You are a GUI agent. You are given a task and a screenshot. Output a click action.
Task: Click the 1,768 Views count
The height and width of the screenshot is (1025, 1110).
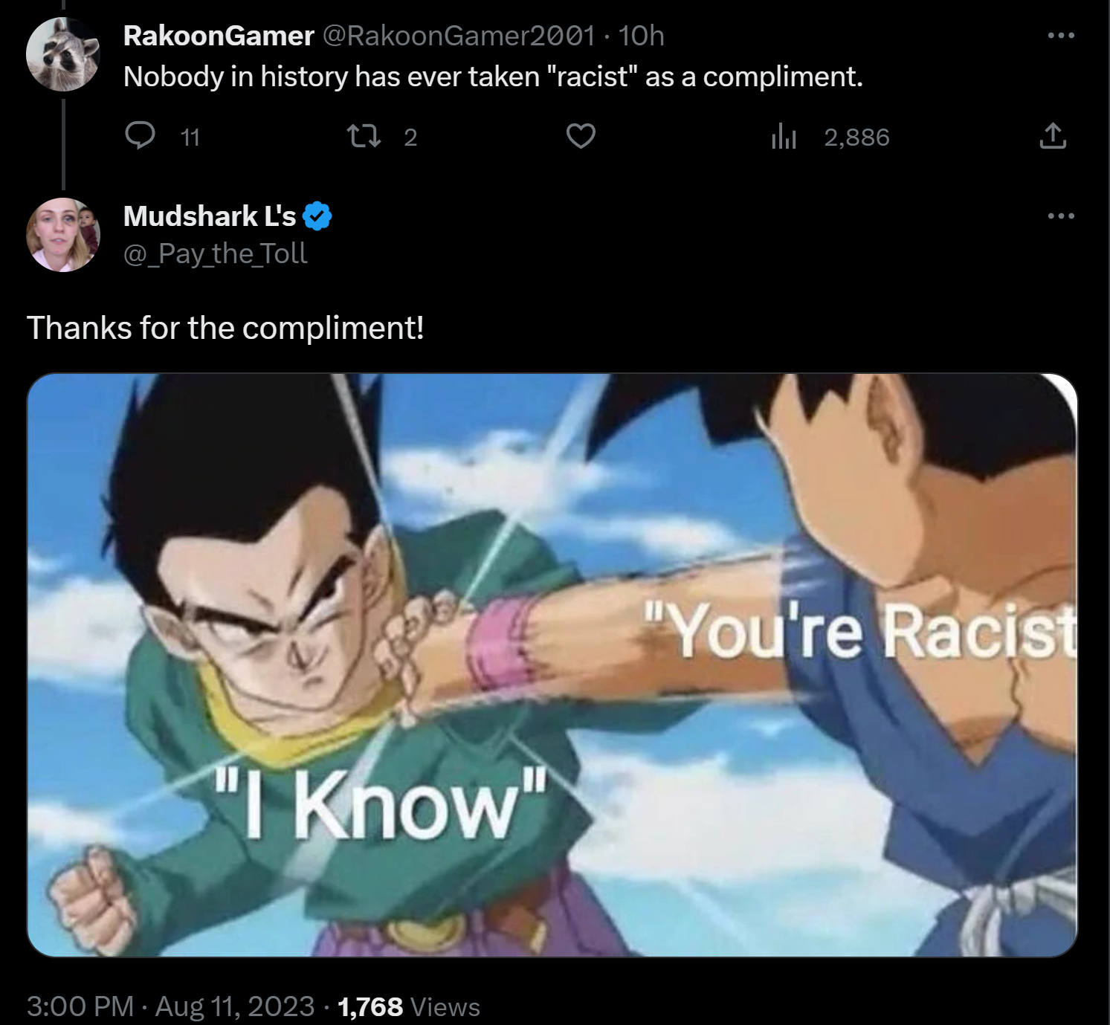tap(408, 1006)
